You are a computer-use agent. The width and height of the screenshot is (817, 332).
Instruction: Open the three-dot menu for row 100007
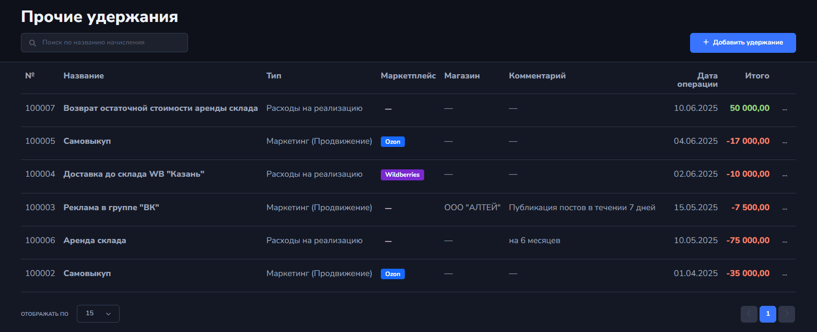click(x=784, y=109)
